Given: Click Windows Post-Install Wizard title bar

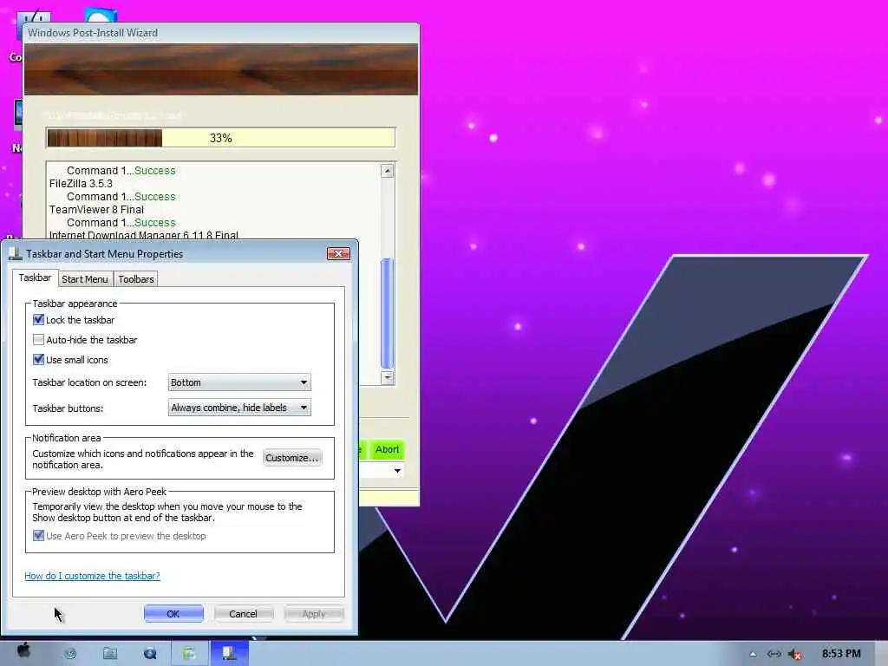Looking at the screenshot, I should point(221,33).
